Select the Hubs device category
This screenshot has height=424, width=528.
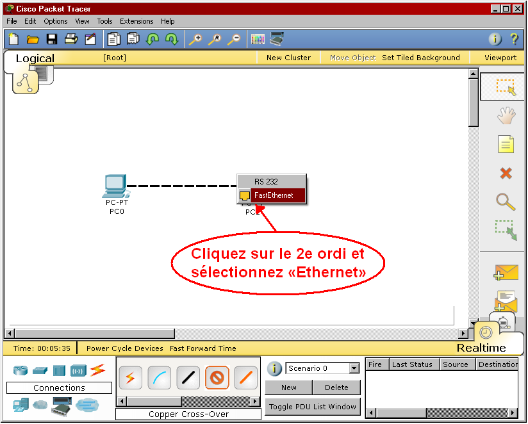click(59, 370)
